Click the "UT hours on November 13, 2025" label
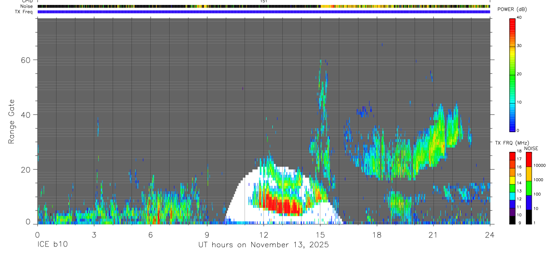Image resolution: width=551 pixels, height=254 pixels. tap(264, 245)
